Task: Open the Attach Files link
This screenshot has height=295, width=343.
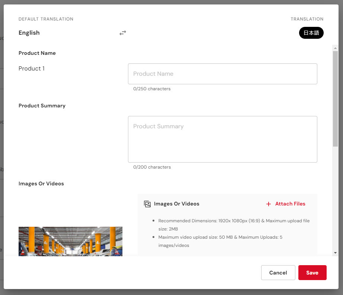Action: click(x=290, y=204)
